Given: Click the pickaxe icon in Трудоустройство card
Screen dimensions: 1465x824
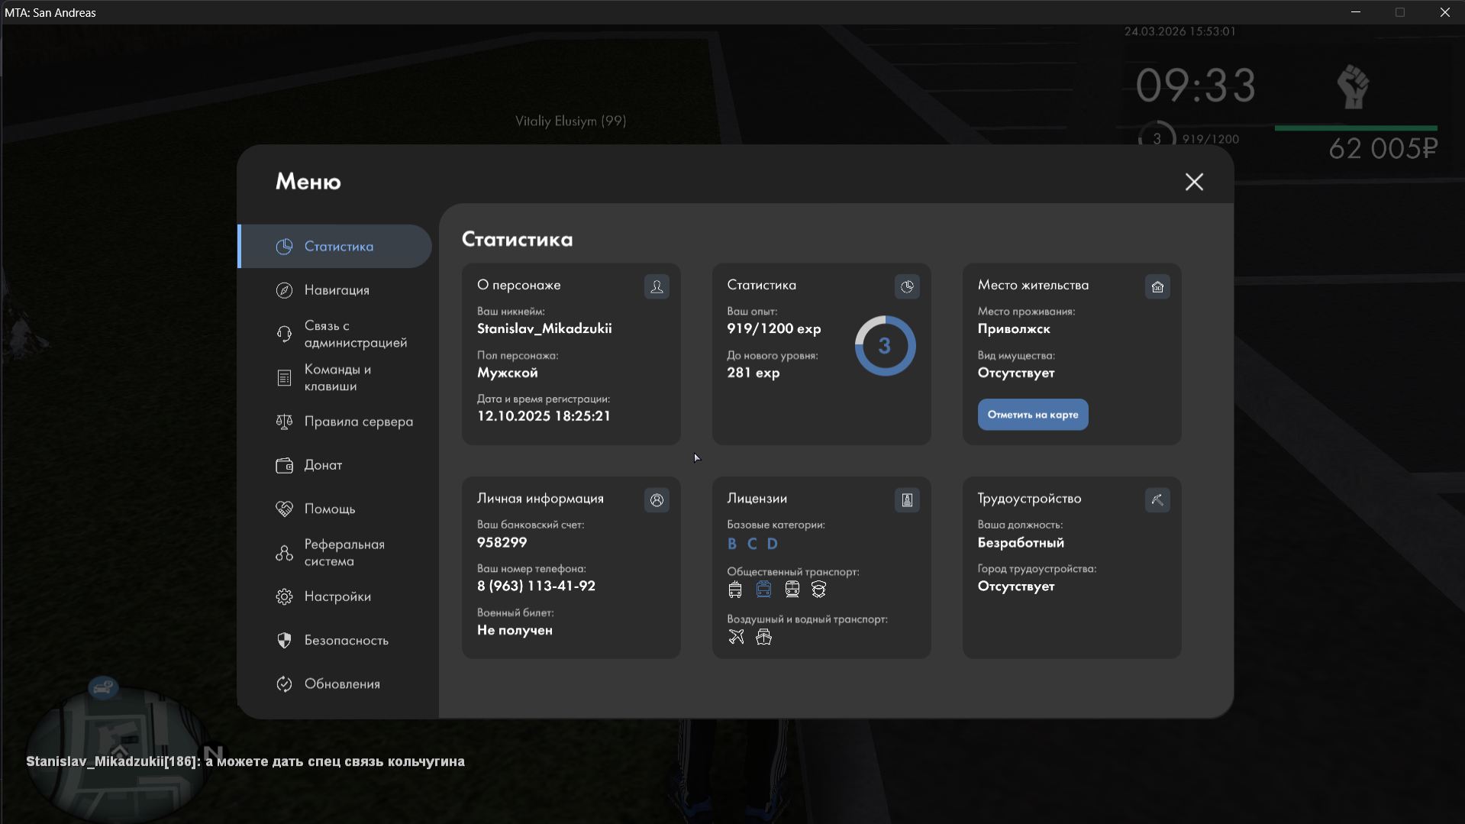Looking at the screenshot, I should point(1157,500).
